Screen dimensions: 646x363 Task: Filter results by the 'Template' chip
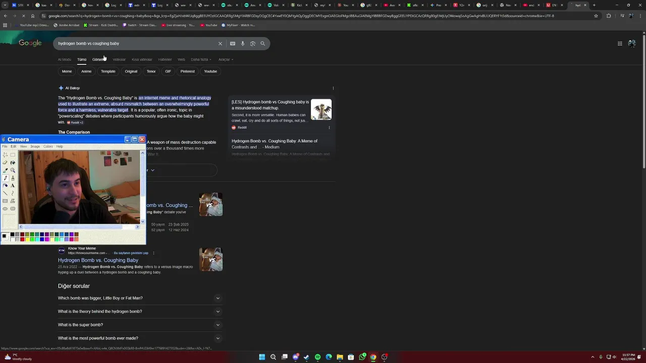point(108,71)
